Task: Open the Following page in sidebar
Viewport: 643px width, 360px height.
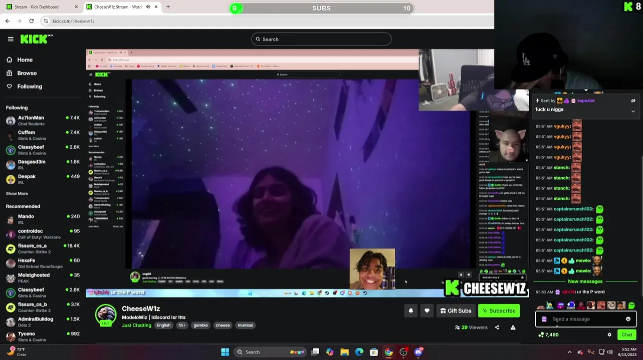Action: (30, 86)
